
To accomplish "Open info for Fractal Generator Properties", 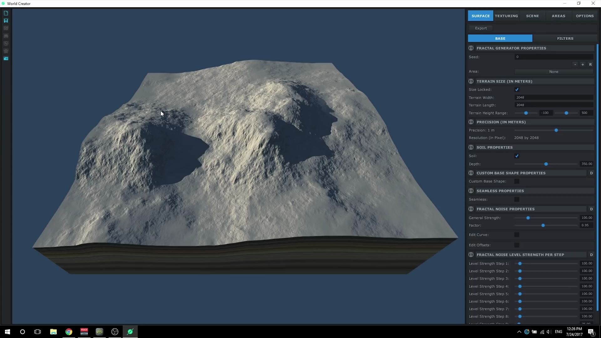I will (471, 48).
